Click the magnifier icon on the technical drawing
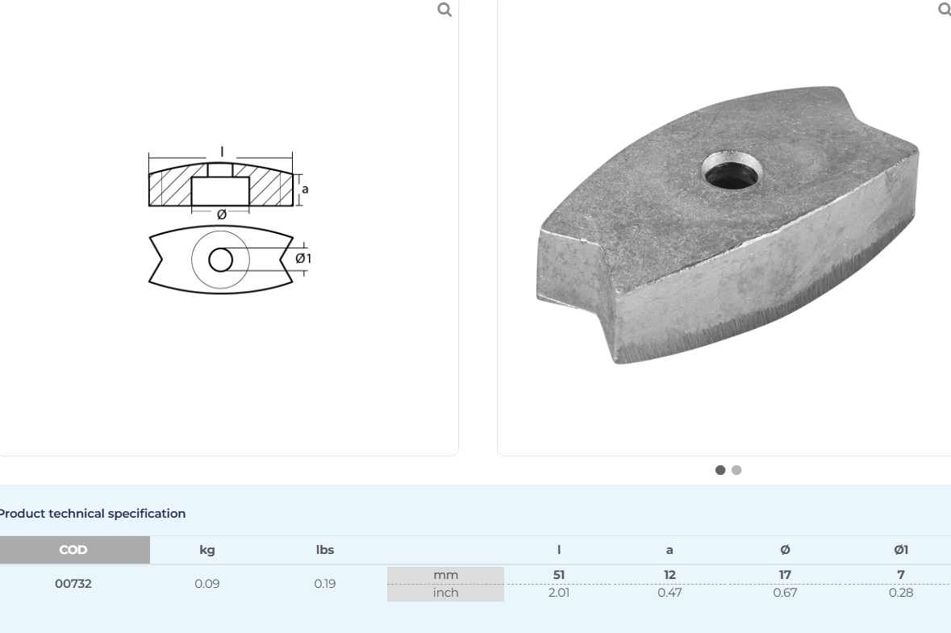Screen dimensions: 951x633 click(444, 10)
